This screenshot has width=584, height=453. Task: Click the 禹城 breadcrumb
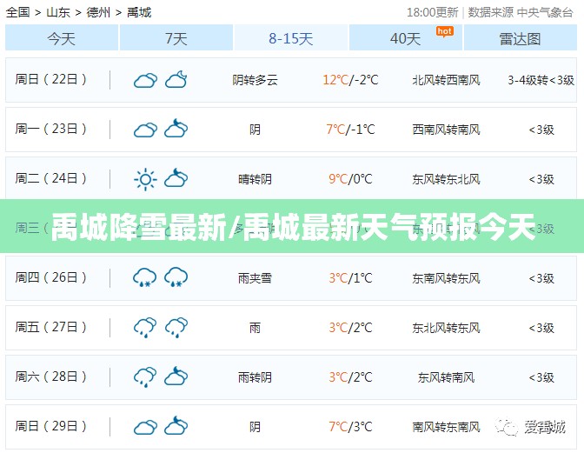(x=139, y=12)
